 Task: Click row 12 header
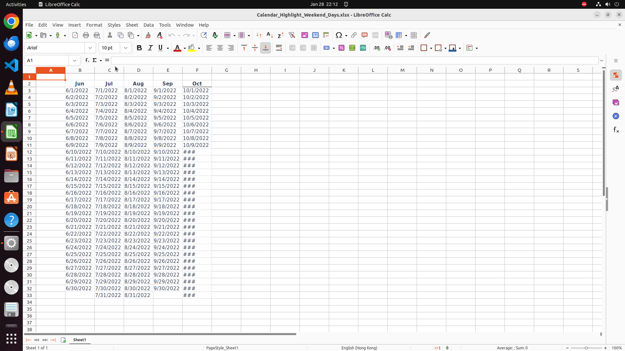point(29,152)
